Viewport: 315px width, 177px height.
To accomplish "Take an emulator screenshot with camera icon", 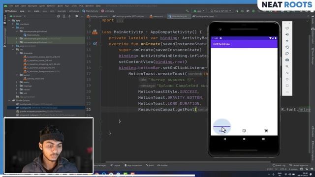I will point(287,60).
